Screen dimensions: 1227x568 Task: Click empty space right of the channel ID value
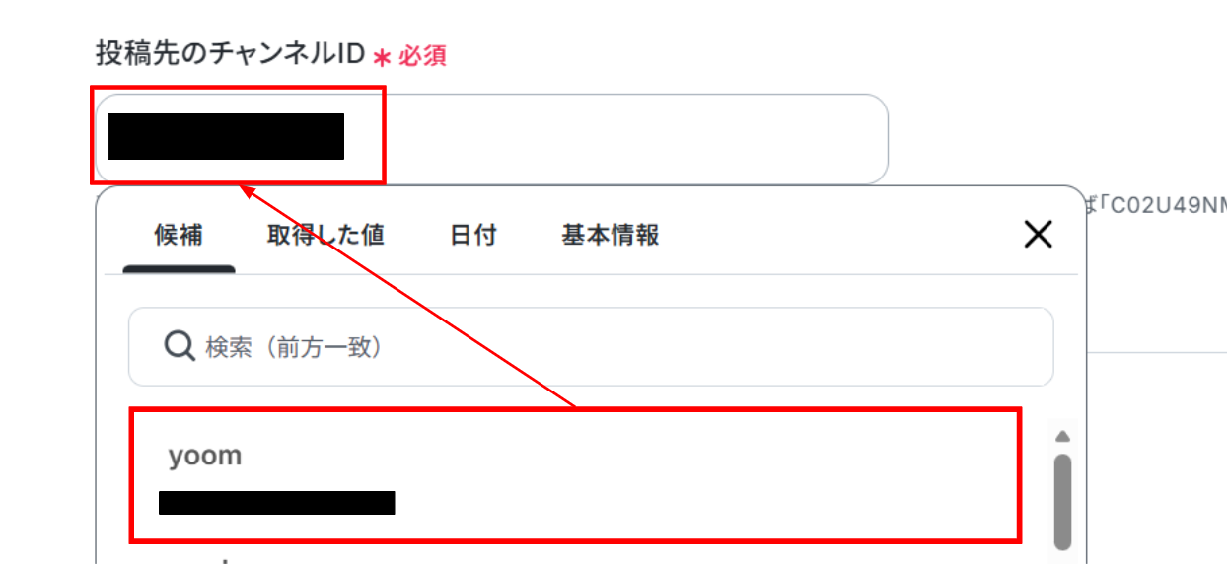tap(631, 138)
